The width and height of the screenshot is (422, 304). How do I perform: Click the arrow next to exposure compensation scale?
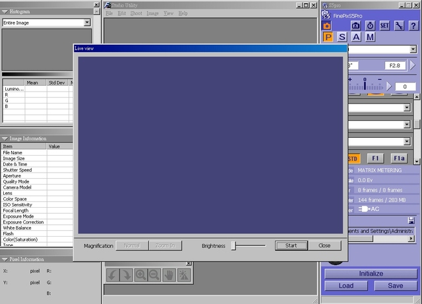pos(389,86)
